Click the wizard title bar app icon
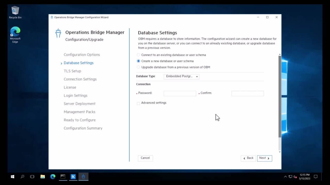The height and width of the screenshot is (185, 330). [x=52, y=17]
